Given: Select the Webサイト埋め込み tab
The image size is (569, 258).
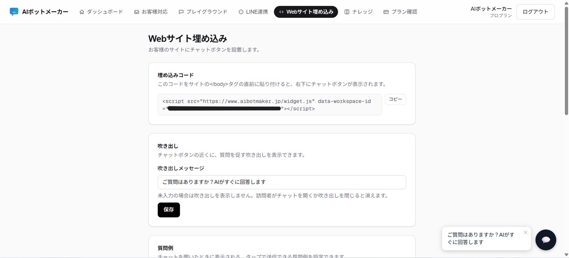Looking at the screenshot, I should click(306, 12).
